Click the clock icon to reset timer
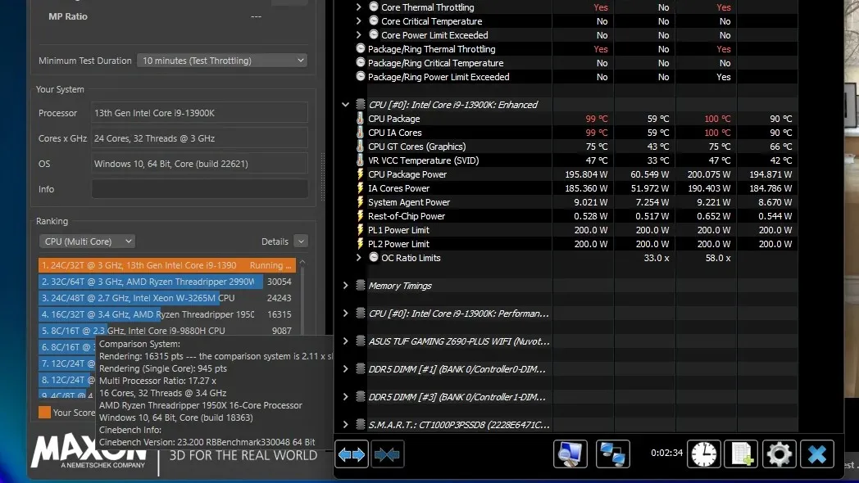Viewport: 859px width, 483px height. 703,454
